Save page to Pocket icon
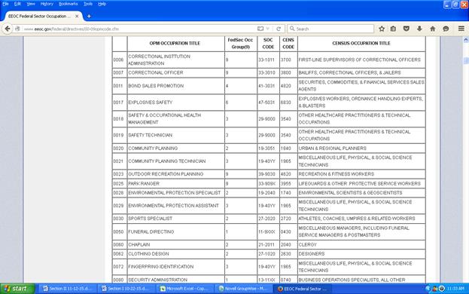Image resolution: width=469 pixels, height=294 pixels. coord(407,29)
